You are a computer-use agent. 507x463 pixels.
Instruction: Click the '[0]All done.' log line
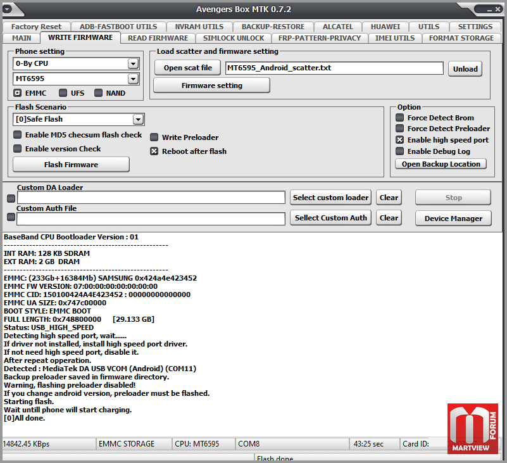point(24,418)
